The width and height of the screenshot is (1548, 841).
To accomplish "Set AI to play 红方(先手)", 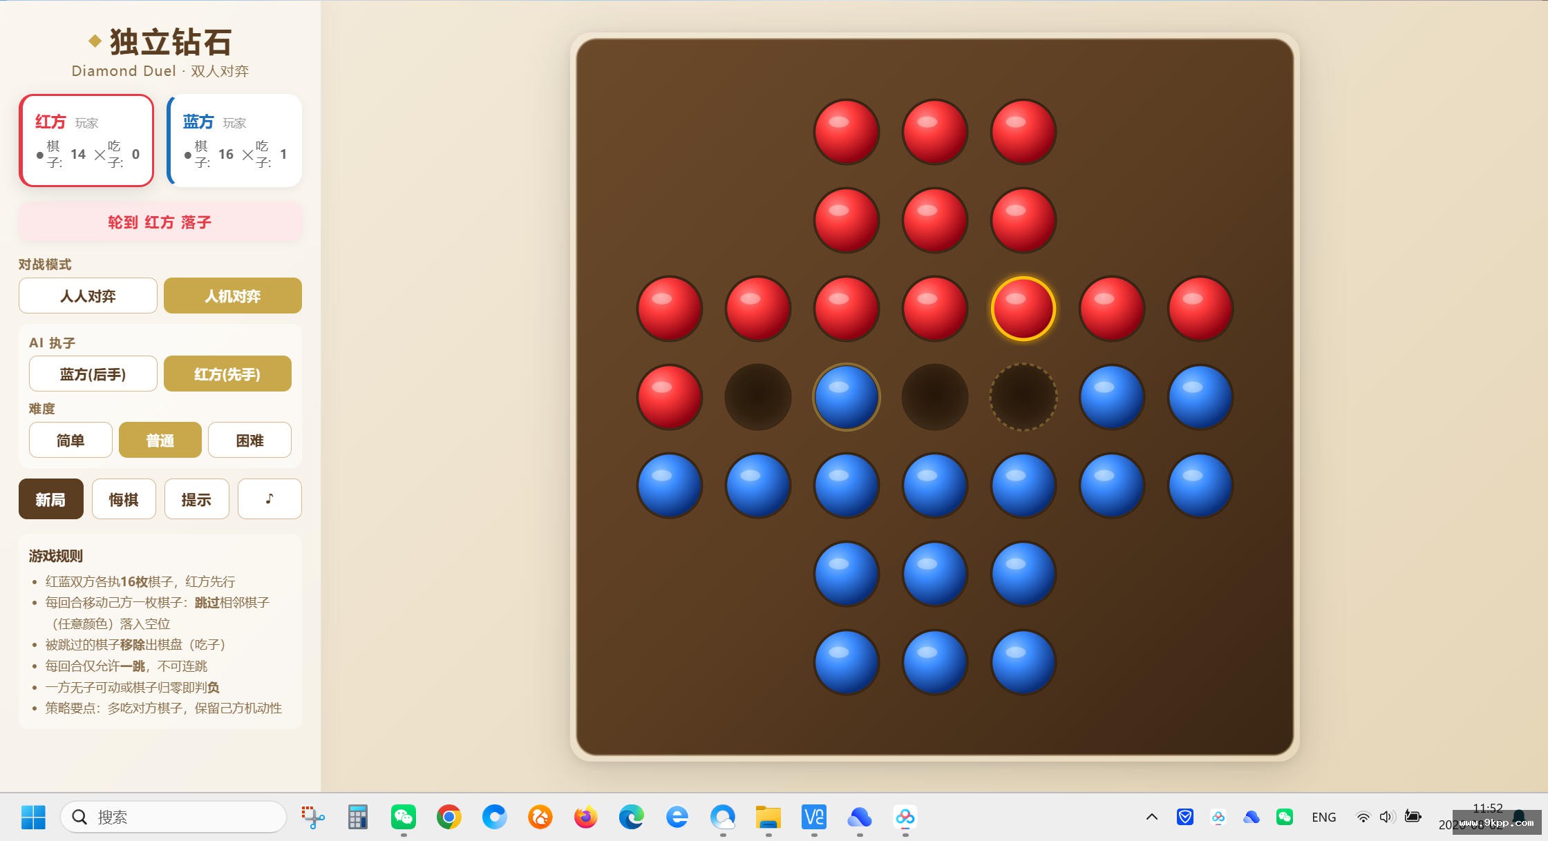I will point(227,374).
